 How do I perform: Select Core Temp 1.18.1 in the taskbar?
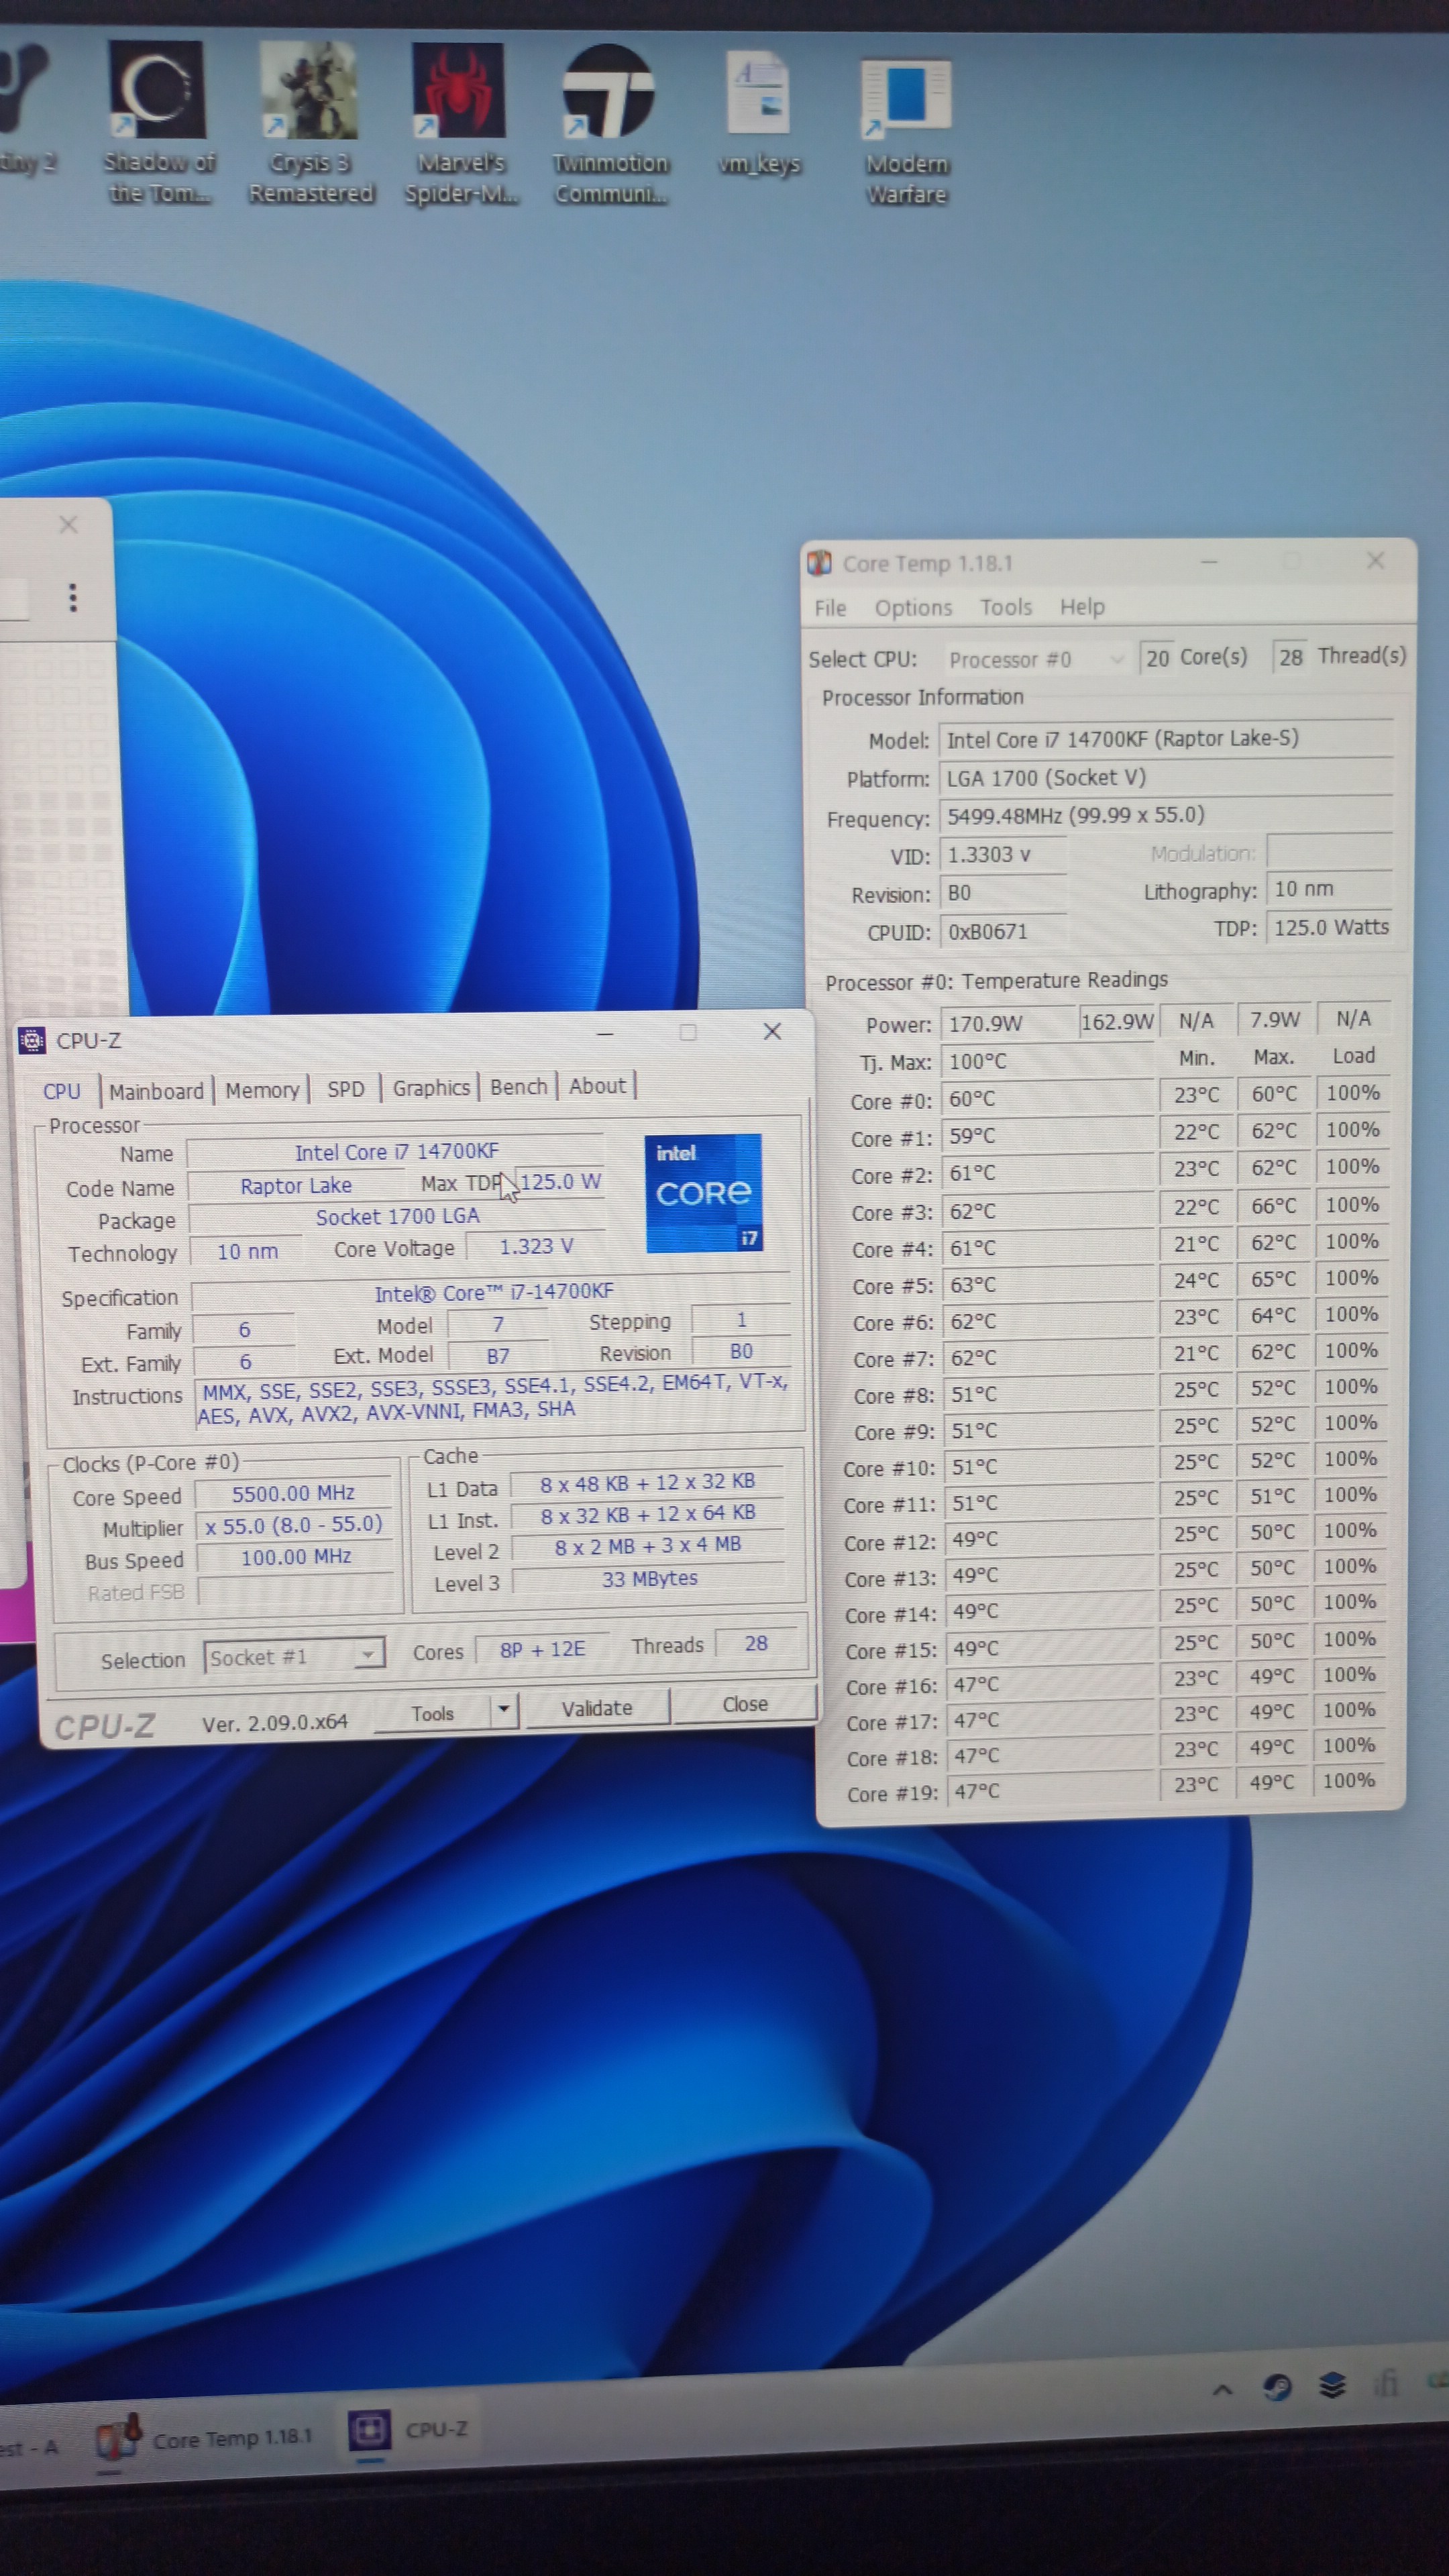click(x=204, y=2439)
